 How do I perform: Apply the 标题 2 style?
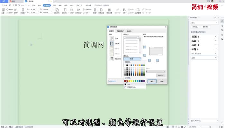(203, 41)
